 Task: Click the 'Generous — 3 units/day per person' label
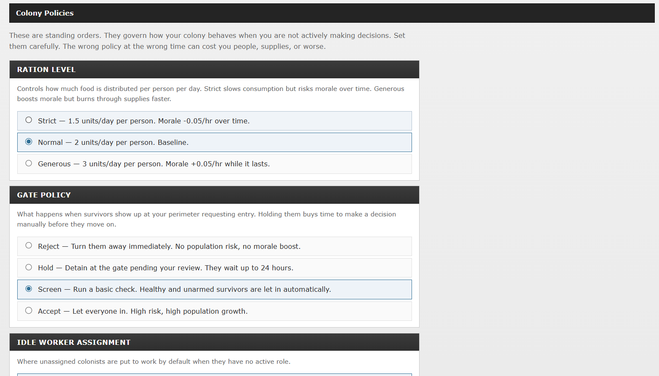point(154,164)
